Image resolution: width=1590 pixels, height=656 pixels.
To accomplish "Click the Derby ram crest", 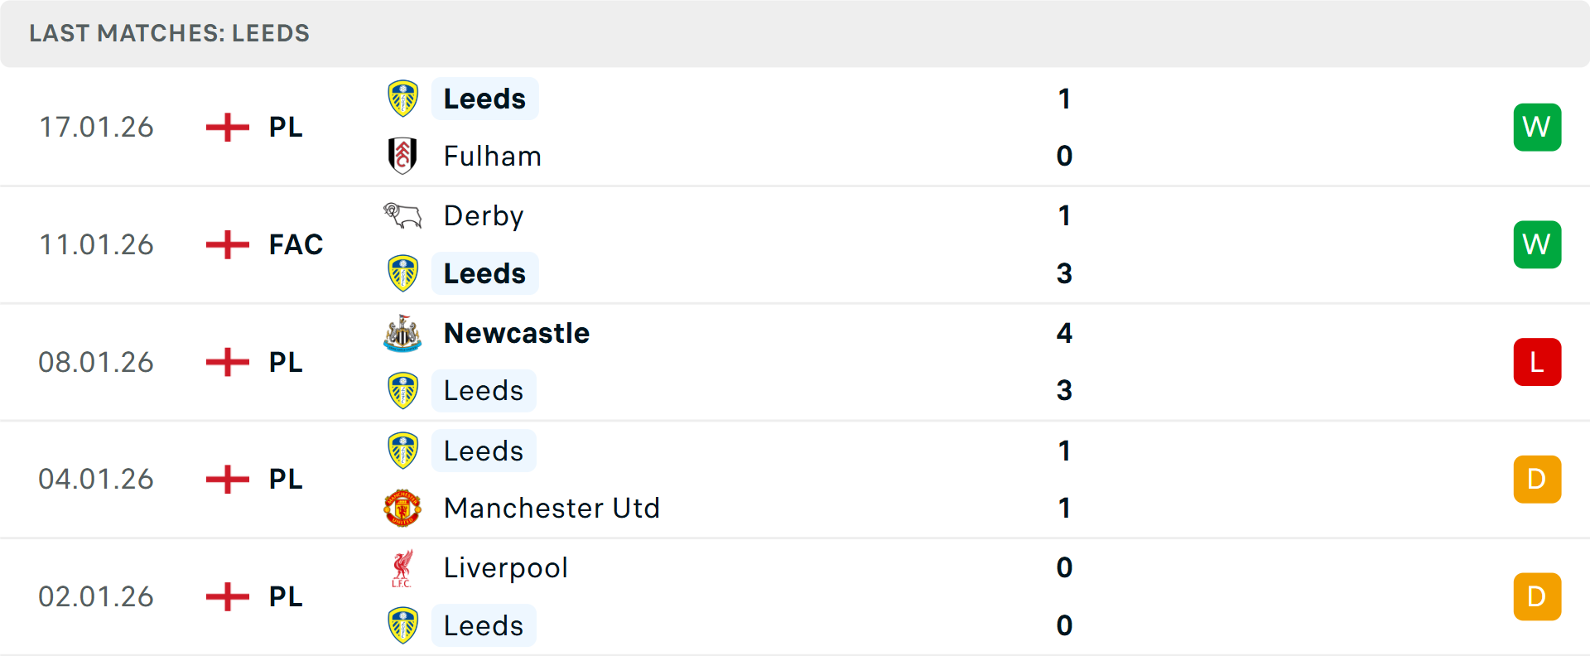I will (402, 216).
